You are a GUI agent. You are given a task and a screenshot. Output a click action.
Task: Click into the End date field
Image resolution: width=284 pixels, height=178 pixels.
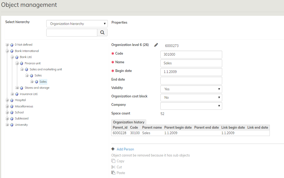click(191, 81)
